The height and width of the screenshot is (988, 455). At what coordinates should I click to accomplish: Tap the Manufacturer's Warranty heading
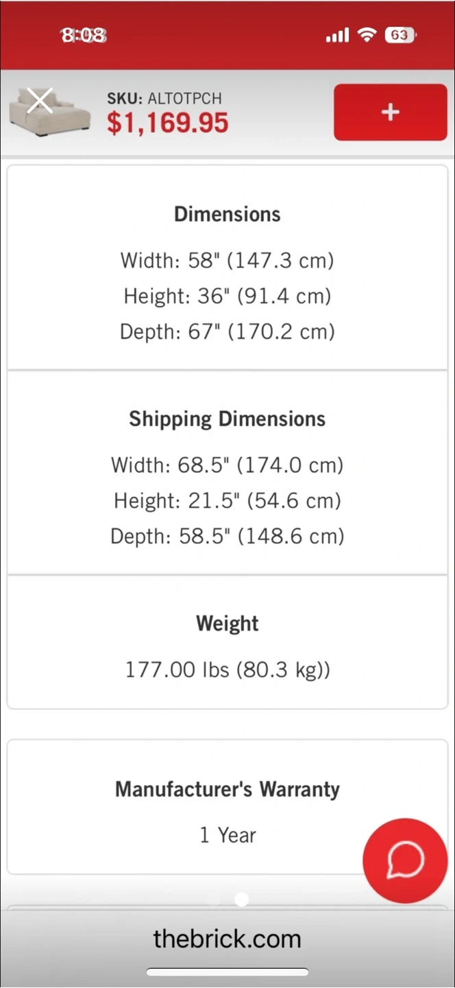tap(227, 789)
